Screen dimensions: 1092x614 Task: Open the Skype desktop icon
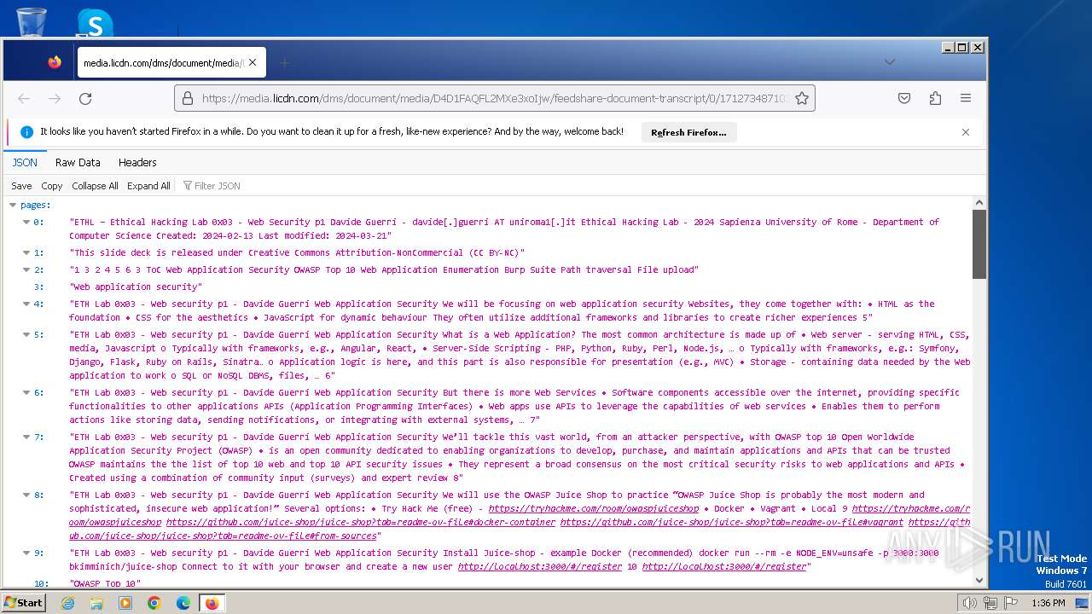click(x=95, y=22)
